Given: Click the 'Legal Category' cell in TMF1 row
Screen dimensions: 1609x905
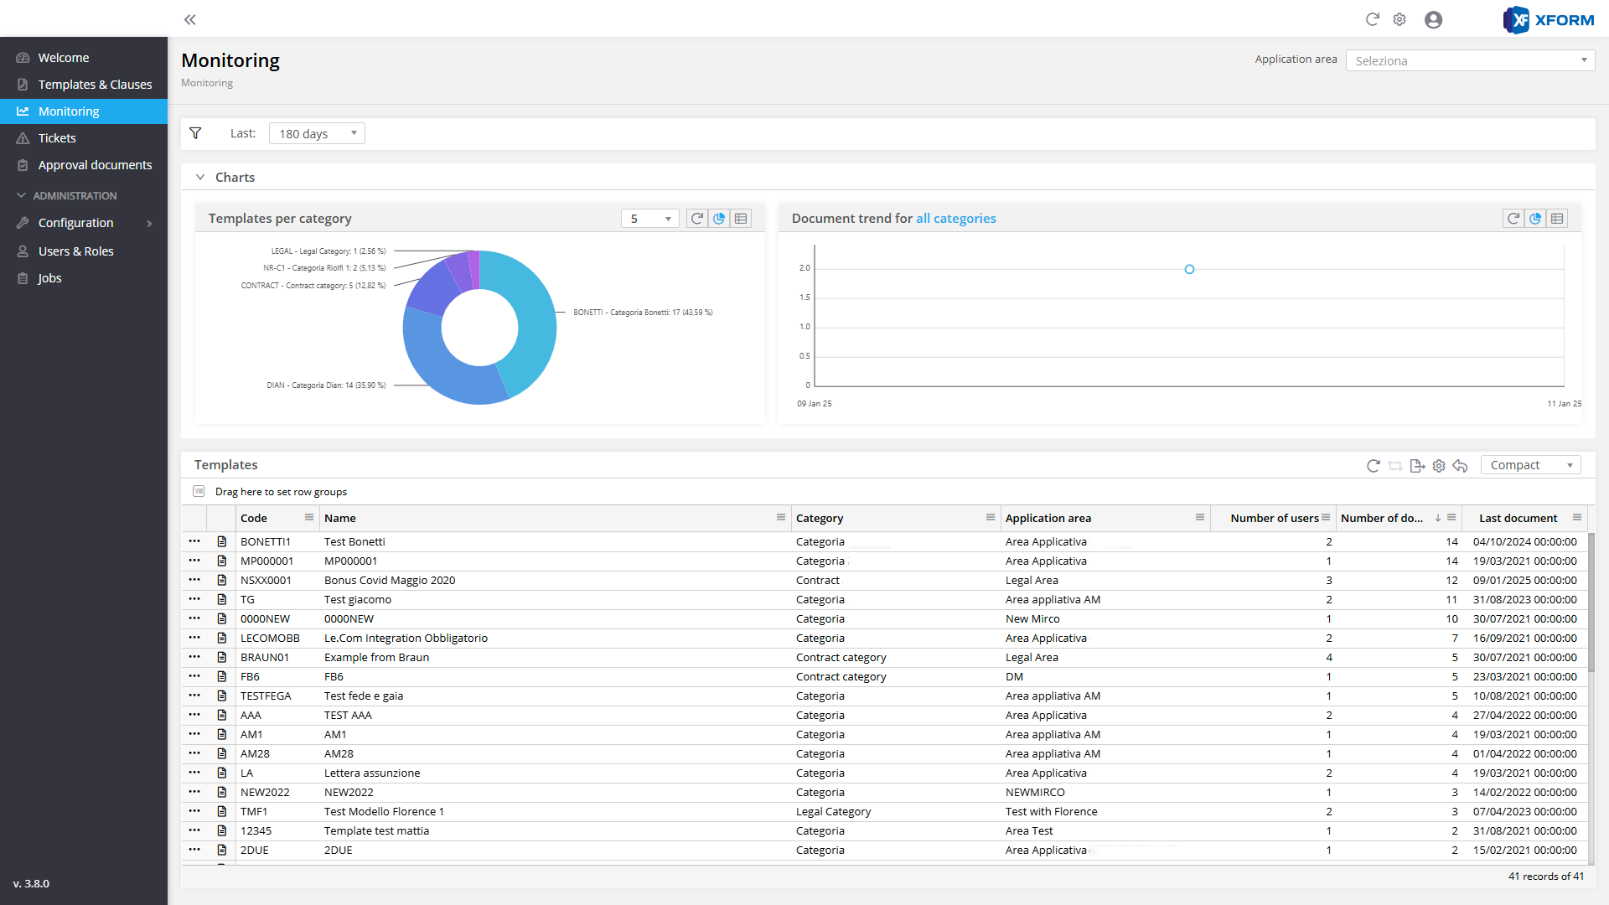Looking at the screenshot, I should [833, 811].
